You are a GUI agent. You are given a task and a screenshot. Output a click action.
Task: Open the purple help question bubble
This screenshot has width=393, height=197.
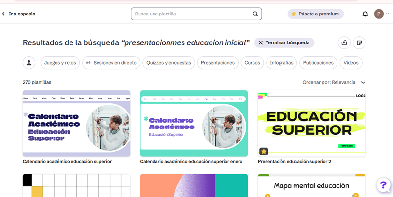(383, 185)
